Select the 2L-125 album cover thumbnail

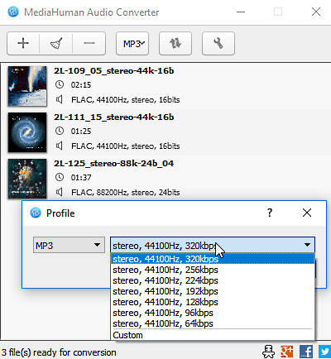tap(27, 179)
